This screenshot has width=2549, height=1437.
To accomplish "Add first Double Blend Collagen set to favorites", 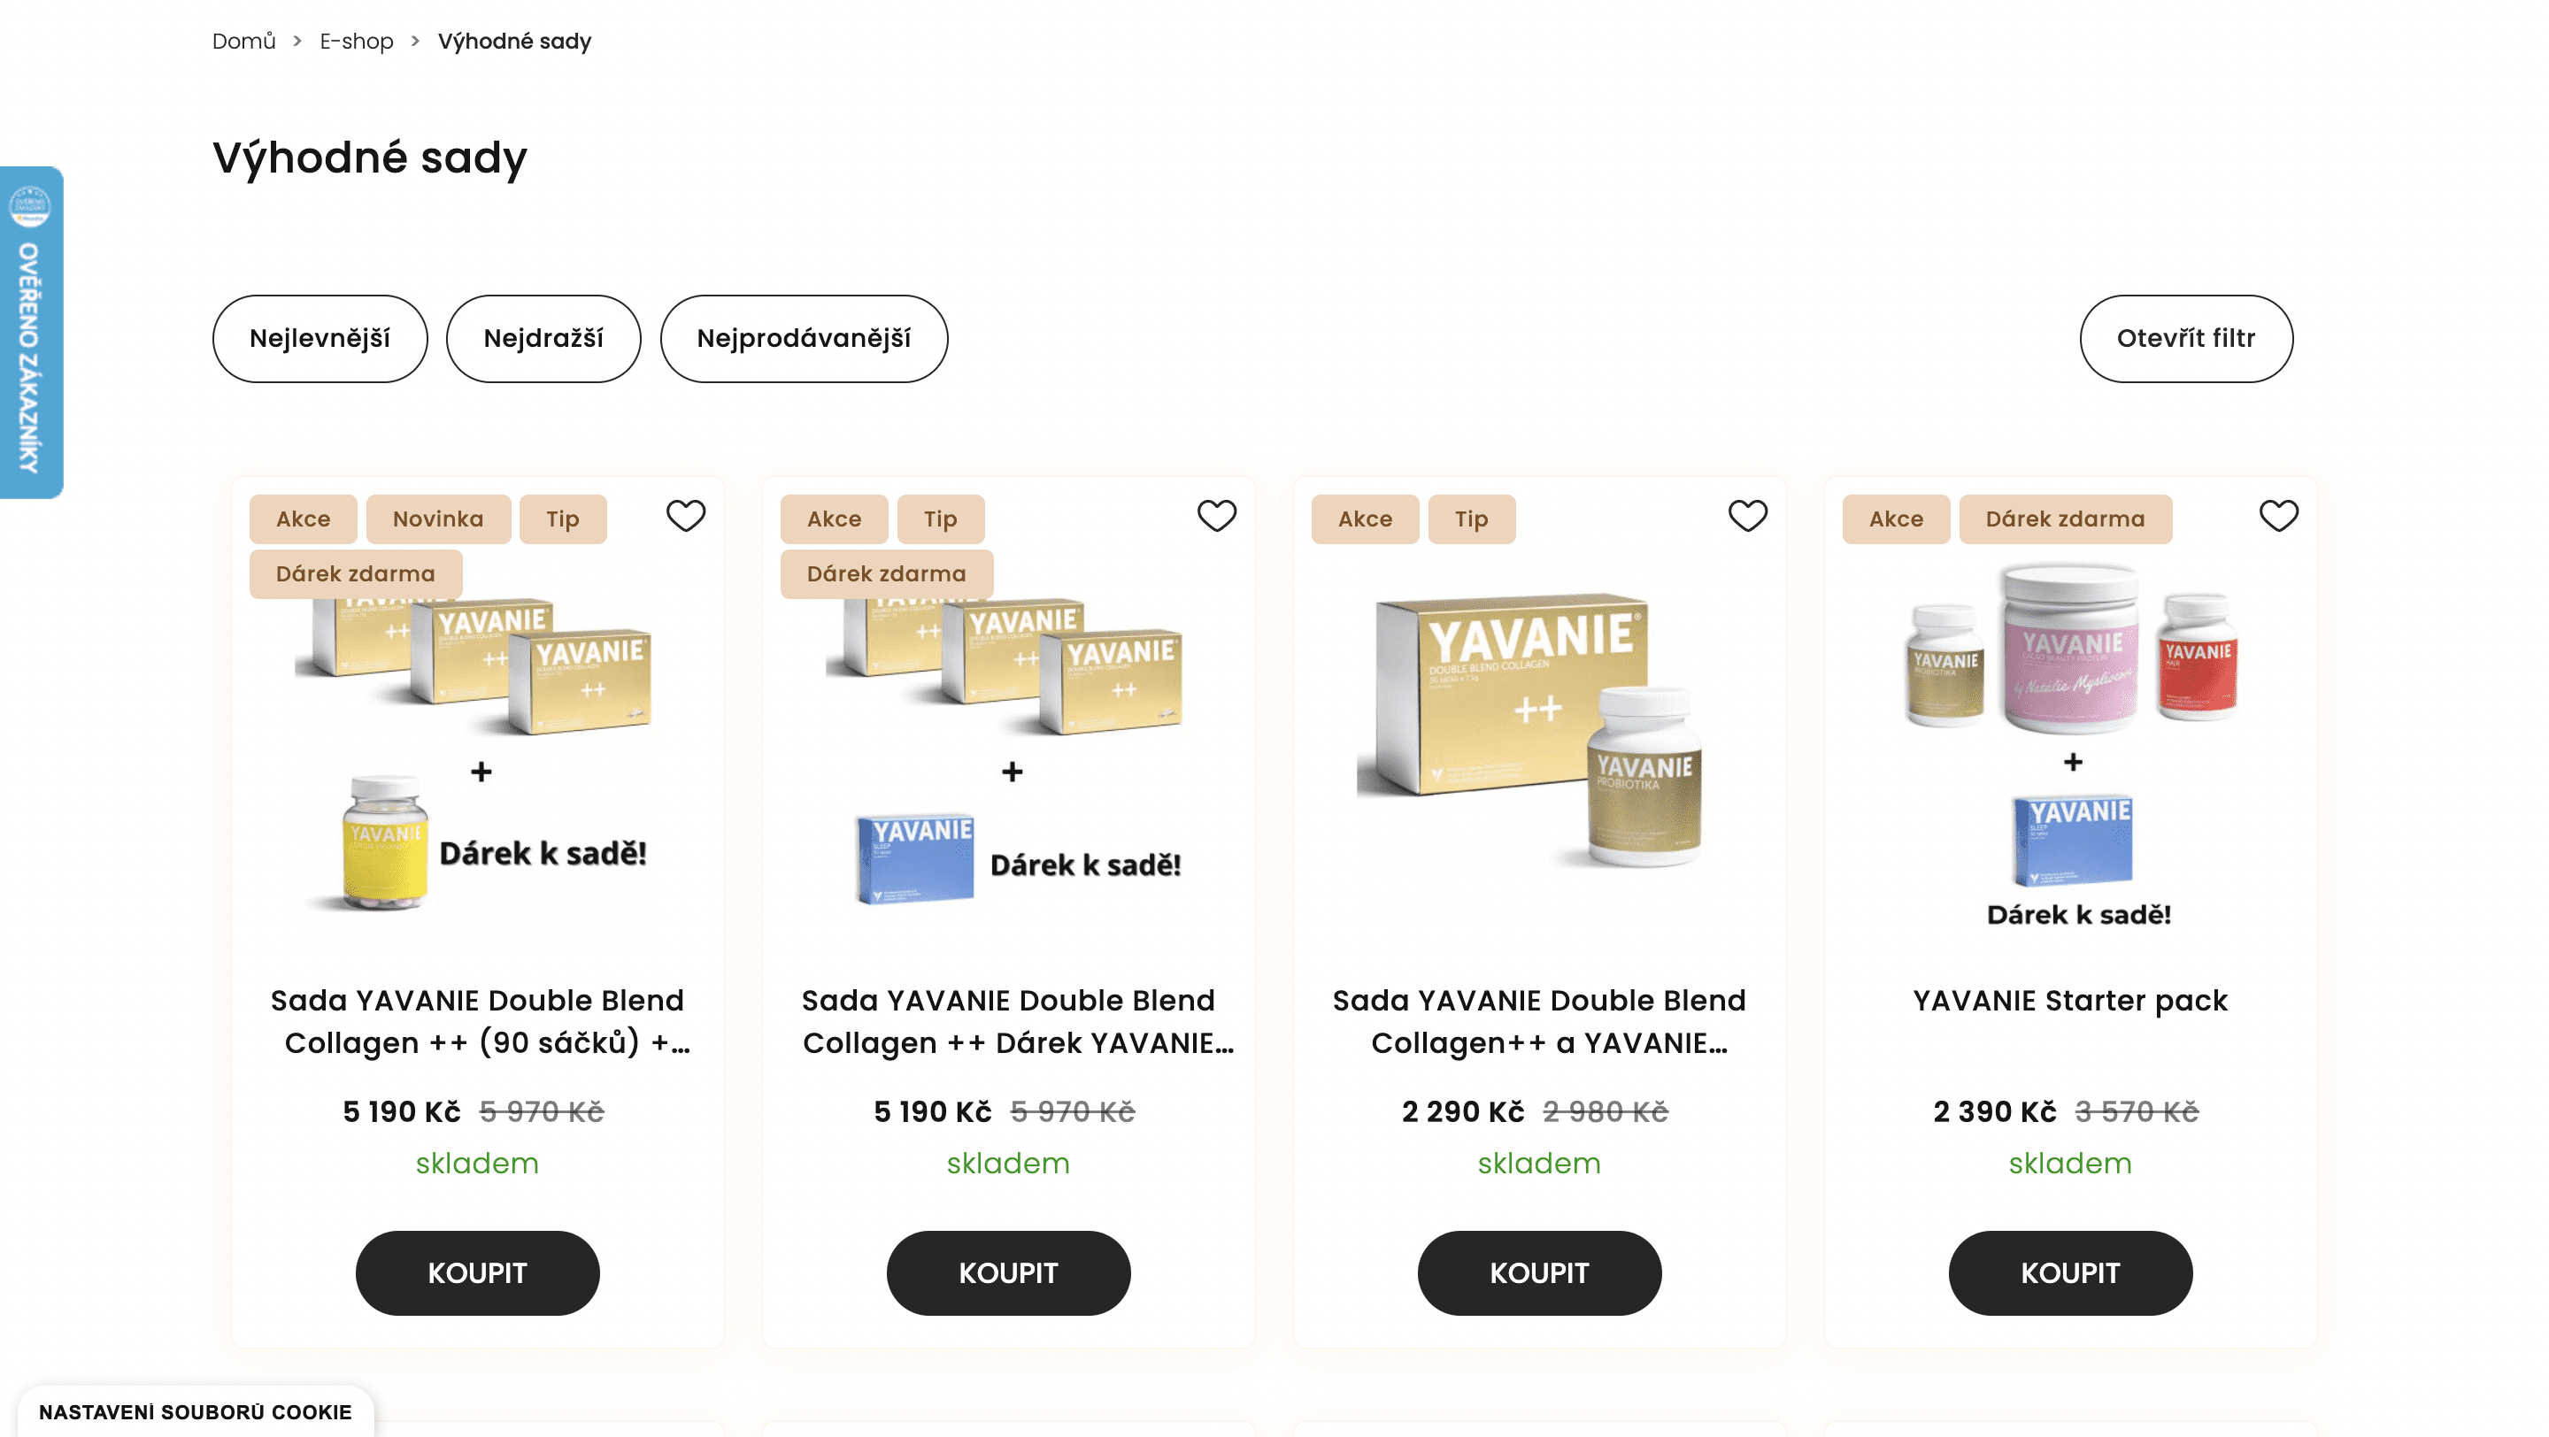I will [685, 516].
